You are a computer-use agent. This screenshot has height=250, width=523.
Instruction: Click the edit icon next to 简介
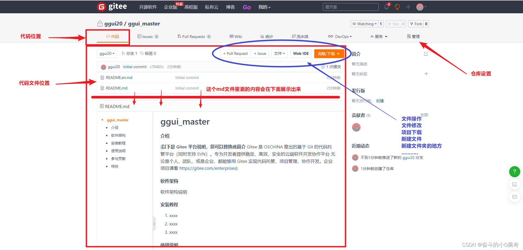(426, 54)
